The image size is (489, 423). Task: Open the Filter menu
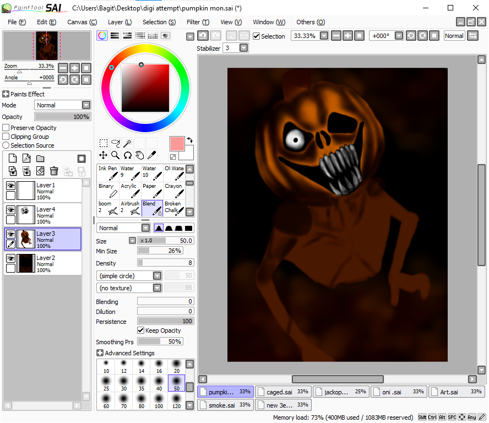pos(198,22)
